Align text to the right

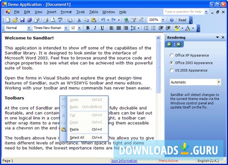click(x=126, y=28)
